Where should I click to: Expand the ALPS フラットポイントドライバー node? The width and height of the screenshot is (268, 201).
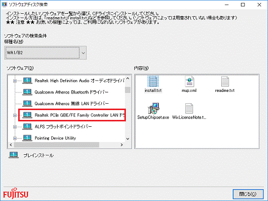pyautogui.click(x=15, y=127)
